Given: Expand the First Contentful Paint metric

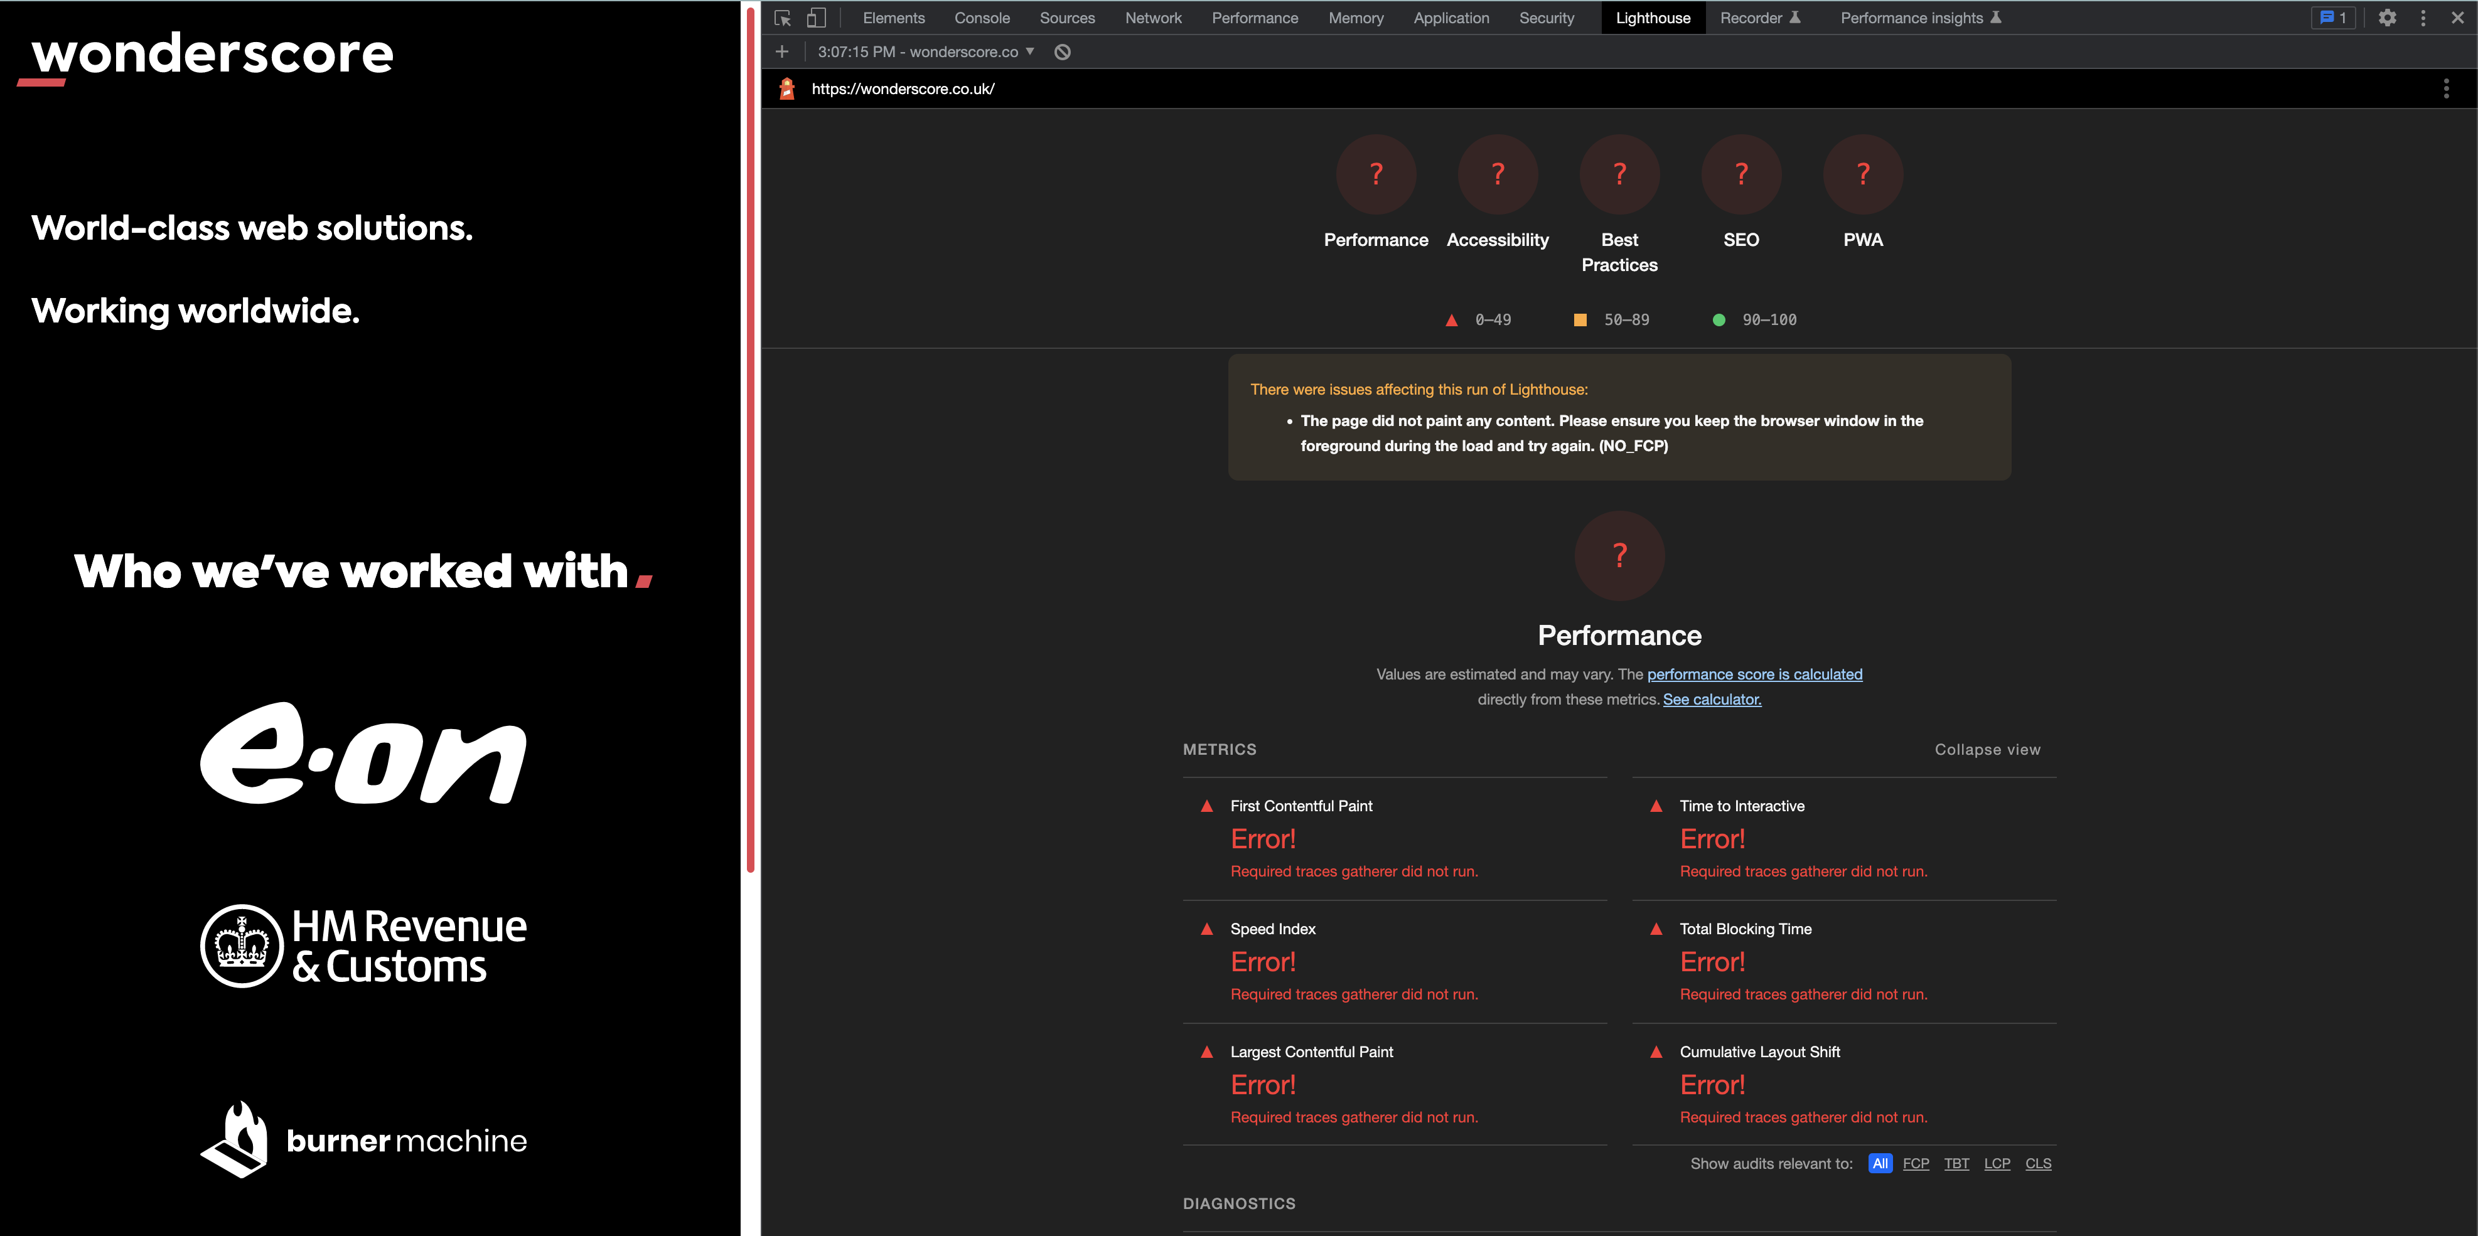Looking at the screenshot, I should click(1301, 806).
